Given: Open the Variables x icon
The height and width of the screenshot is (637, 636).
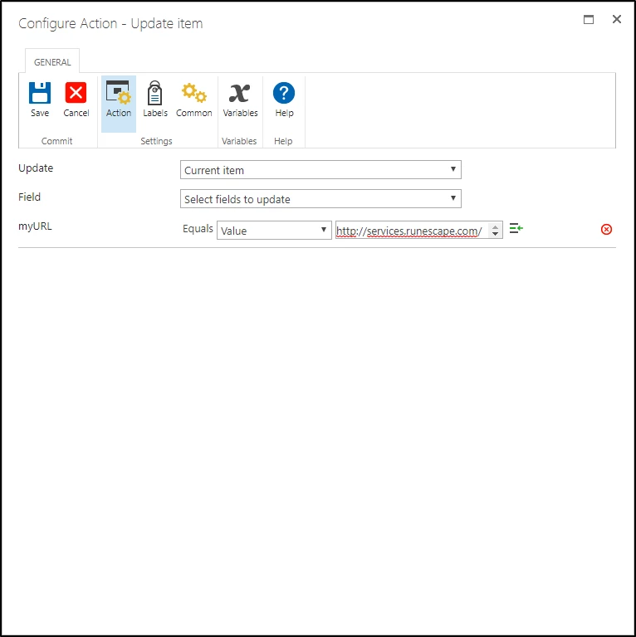Looking at the screenshot, I should (239, 93).
